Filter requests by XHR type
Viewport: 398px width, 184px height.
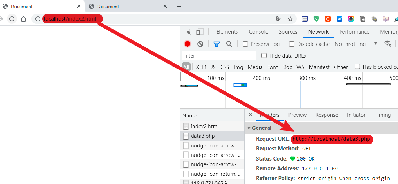pos(201,67)
